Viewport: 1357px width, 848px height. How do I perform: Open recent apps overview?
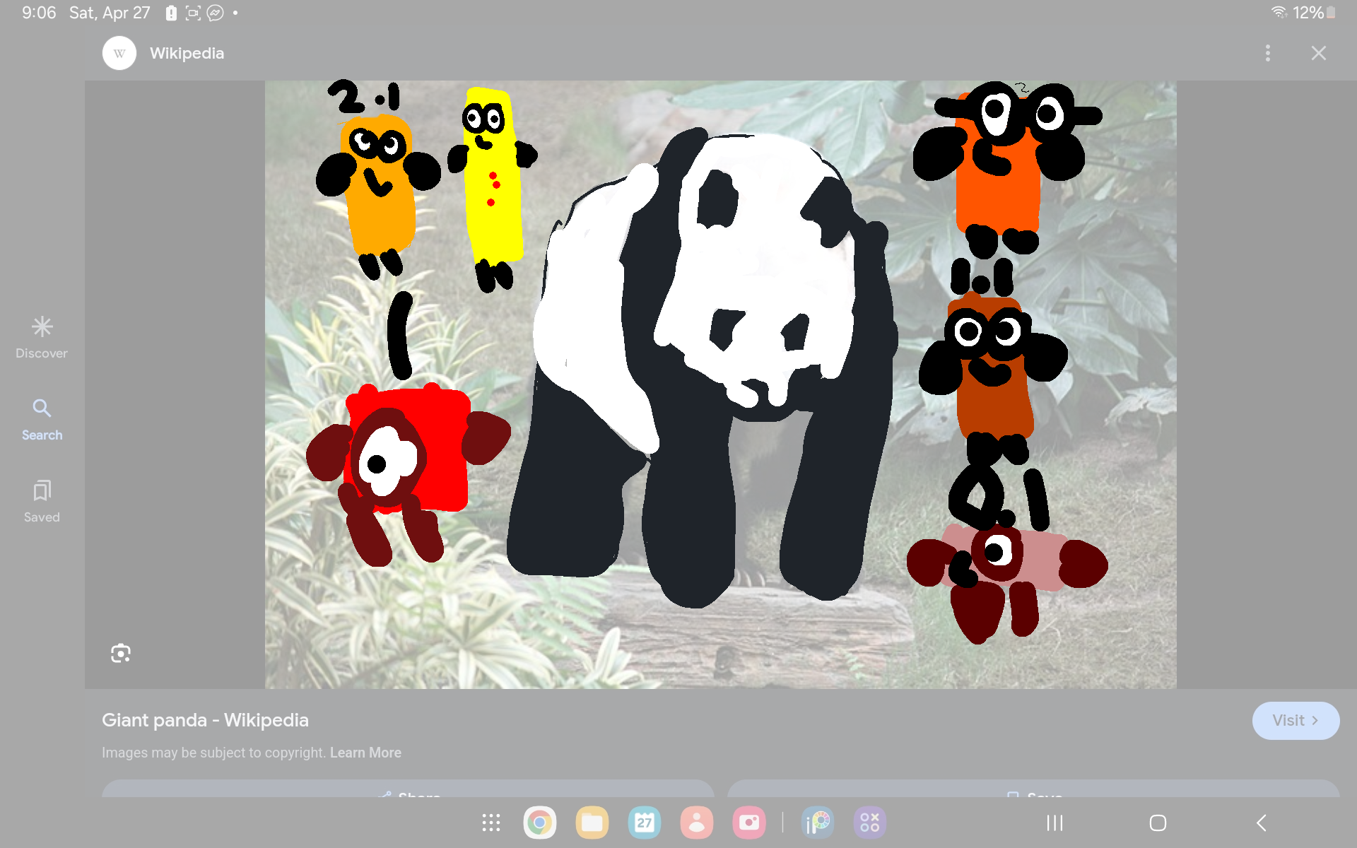click(1054, 822)
